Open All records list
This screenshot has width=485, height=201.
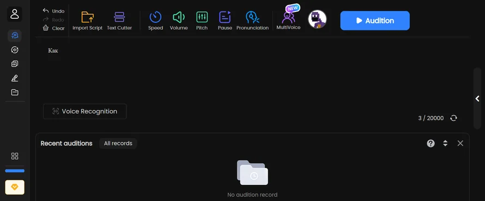pos(118,143)
